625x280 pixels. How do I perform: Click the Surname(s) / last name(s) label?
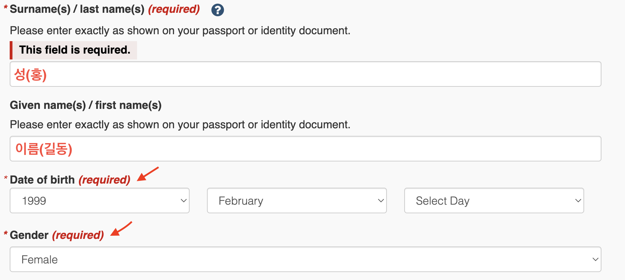coord(77,9)
